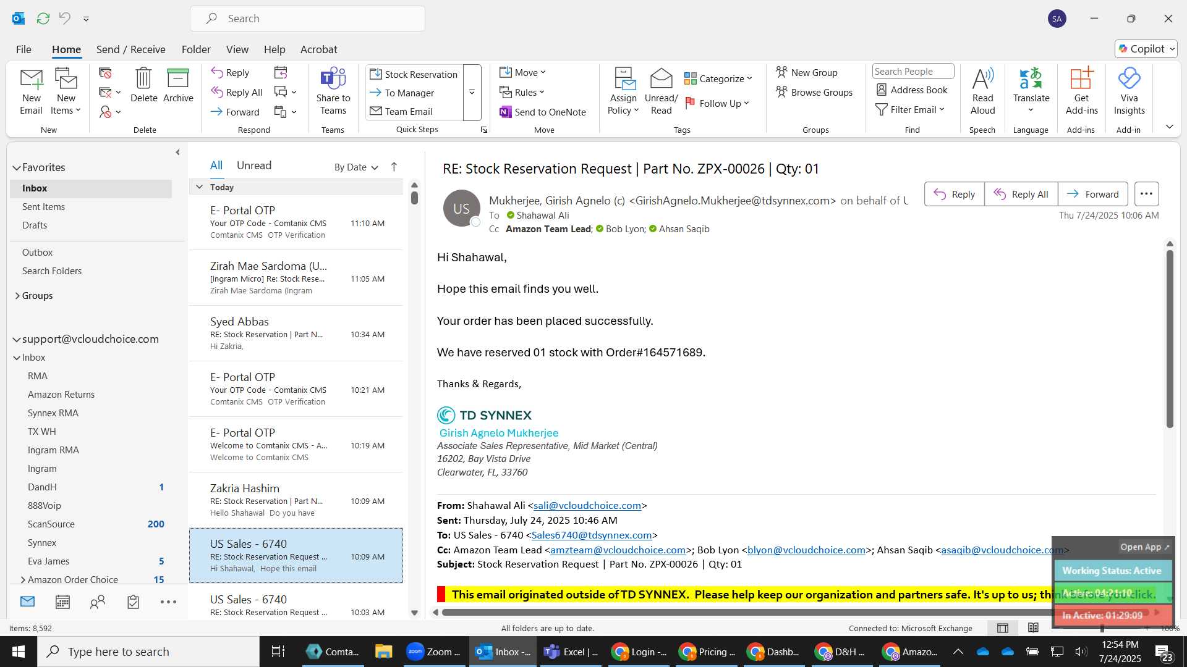Open the File menu
Screen dimensions: 1187x667
(x=23, y=49)
